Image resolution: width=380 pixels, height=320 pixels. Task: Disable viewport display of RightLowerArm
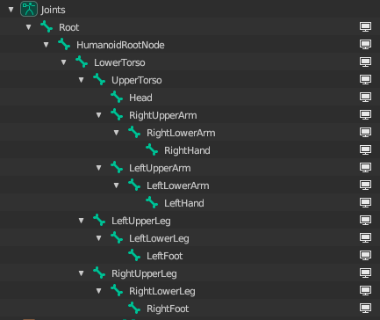(x=365, y=132)
